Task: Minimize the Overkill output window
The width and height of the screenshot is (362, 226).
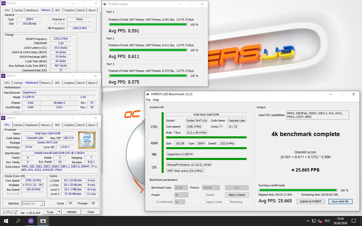Action: click(179, 4)
